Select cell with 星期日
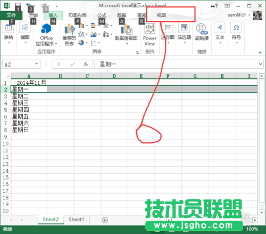The image size is (266, 234). click(29, 130)
